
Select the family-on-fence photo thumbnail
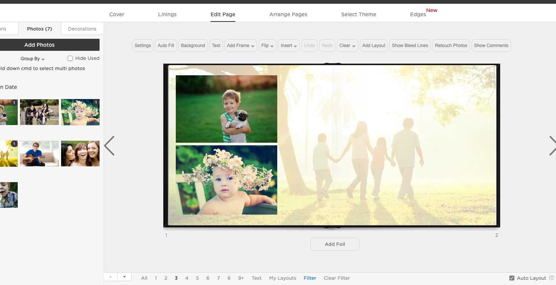[39, 112]
